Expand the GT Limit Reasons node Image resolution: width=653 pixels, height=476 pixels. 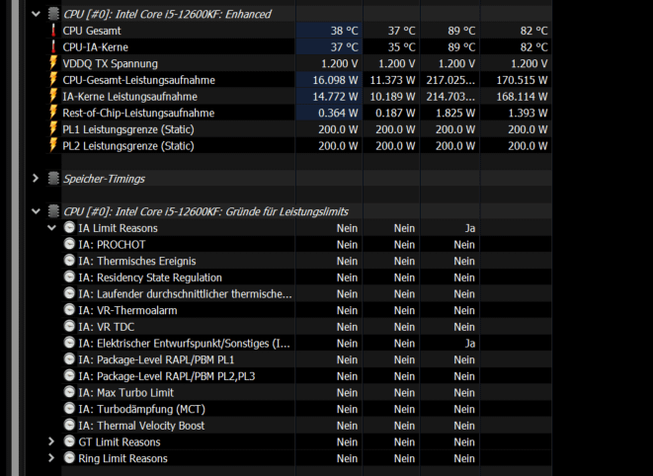tap(51, 441)
